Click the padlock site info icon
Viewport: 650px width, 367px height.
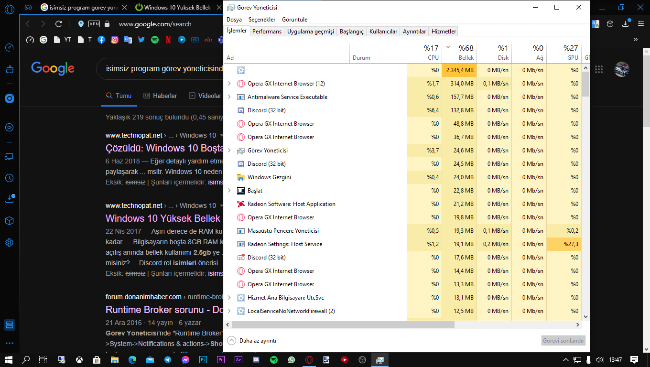107,24
